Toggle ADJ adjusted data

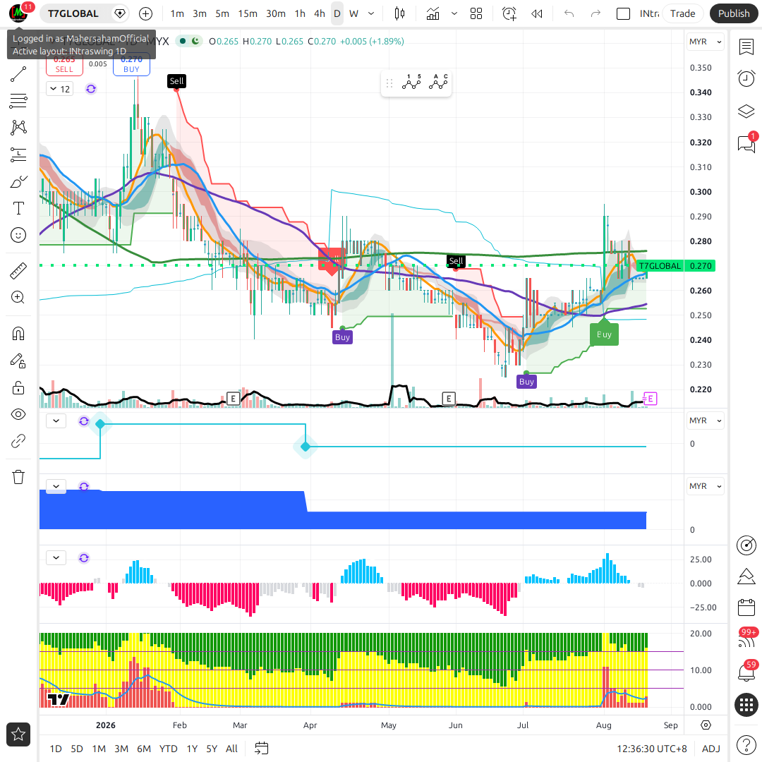click(x=711, y=749)
